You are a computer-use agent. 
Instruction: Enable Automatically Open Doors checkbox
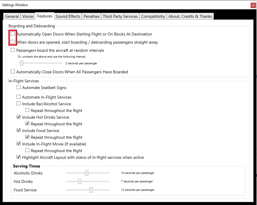13,34
